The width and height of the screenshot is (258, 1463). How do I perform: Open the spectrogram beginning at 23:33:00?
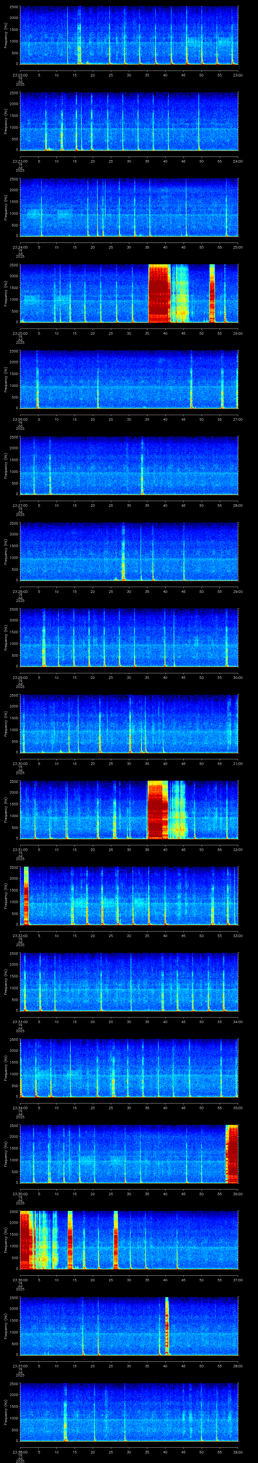(x=129, y=982)
